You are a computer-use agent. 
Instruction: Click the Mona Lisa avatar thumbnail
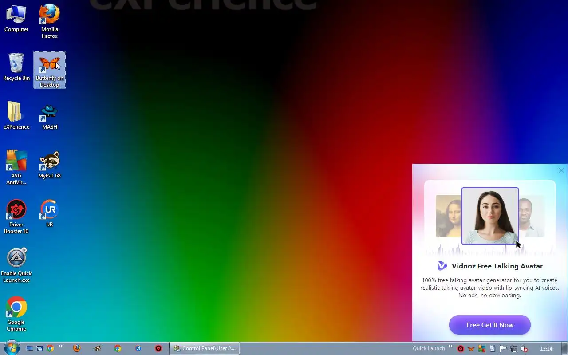[x=449, y=216]
